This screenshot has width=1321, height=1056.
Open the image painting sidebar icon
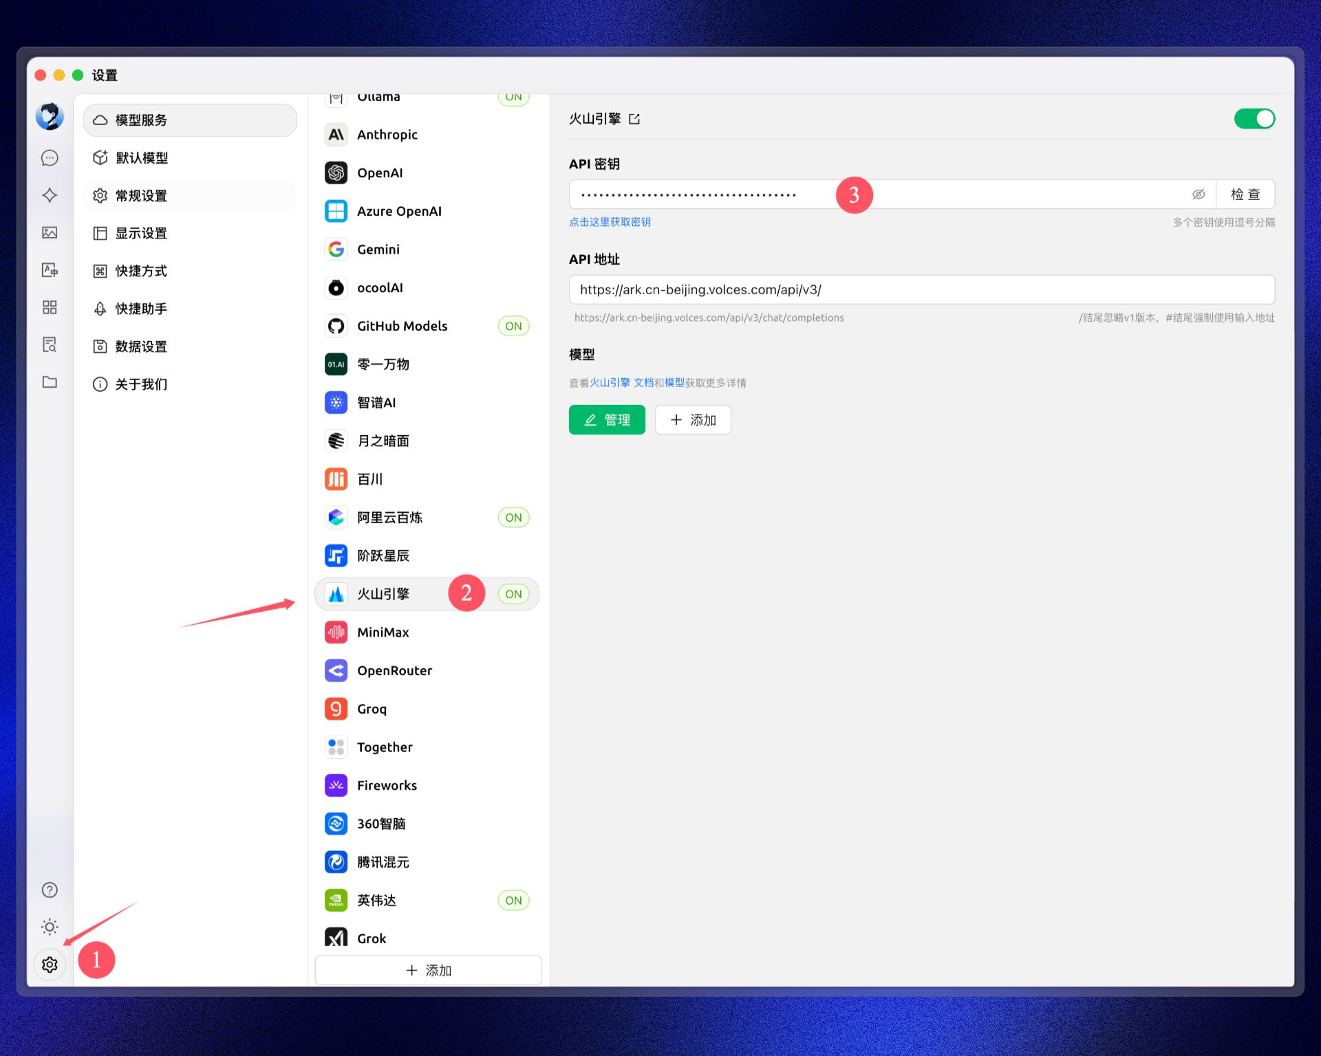coord(50,232)
